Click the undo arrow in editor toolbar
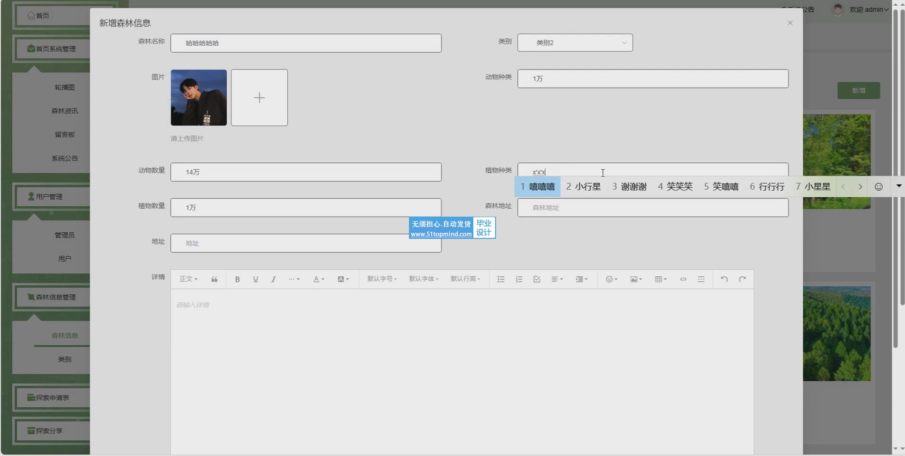This screenshot has width=905, height=456. click(724, 279)
